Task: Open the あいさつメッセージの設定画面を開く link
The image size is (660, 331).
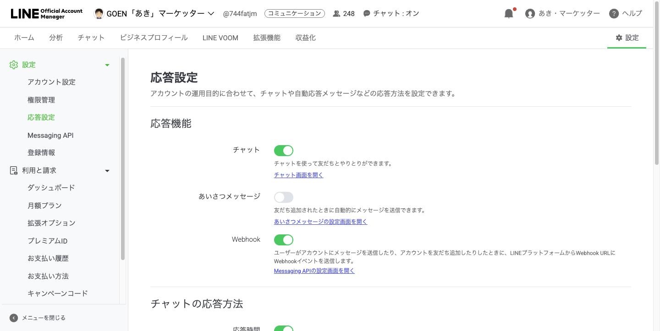Action: pyautogui.click(x=321, y=222)
